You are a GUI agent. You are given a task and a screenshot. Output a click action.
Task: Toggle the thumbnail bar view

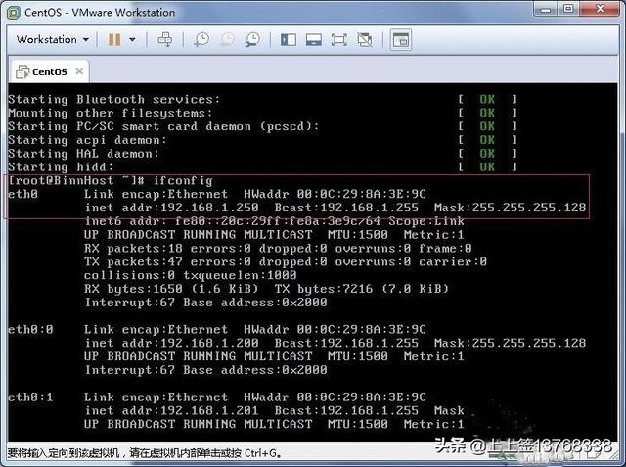pyautogui.click(x=314, y=39)
